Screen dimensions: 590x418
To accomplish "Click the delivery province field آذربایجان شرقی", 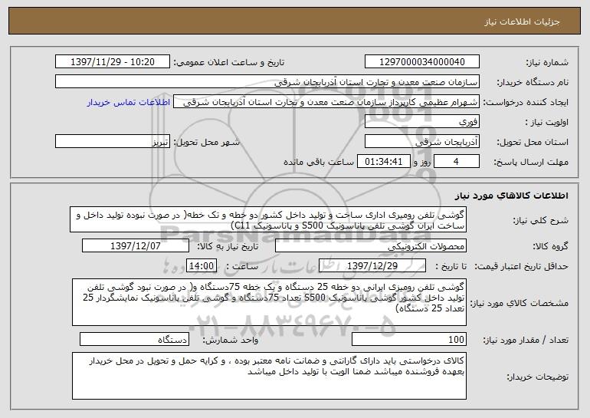I will click(x=421, y=142).
